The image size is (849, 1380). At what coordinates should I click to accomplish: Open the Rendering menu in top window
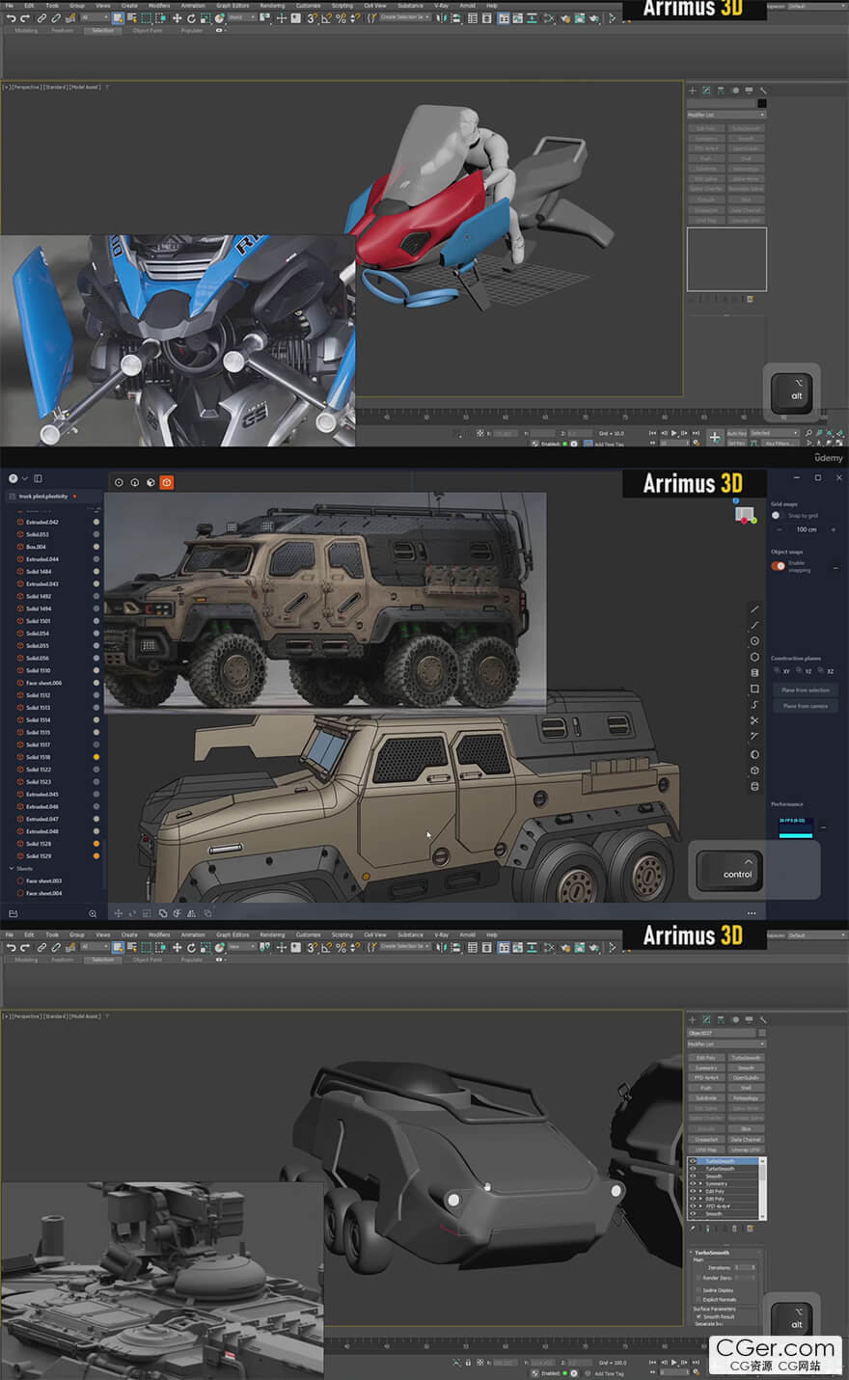pyautogui.click(x=272, y=5)
